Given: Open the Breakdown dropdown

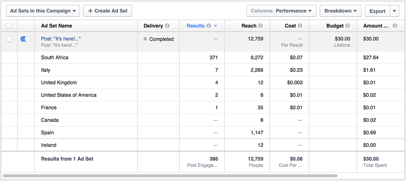Looking at the screenshot, I should [341, 11].
